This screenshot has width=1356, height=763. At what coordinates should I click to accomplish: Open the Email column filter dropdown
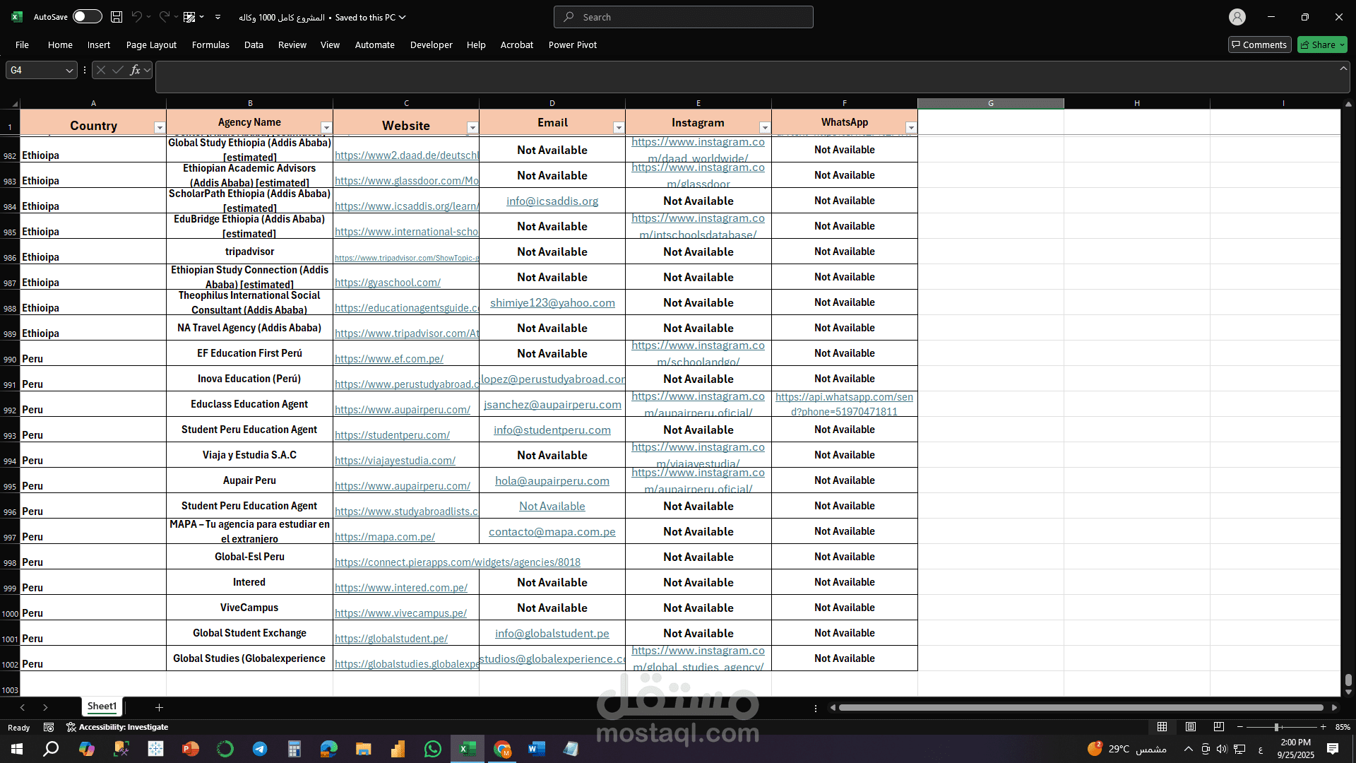click(619, 128)
